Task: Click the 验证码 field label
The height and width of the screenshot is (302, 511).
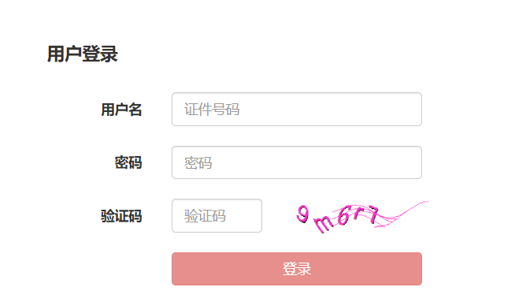Action: [121, 216]
